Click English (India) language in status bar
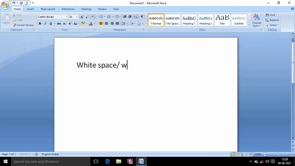The width and height of the screenshot is (295, 166). coord(50,154)
